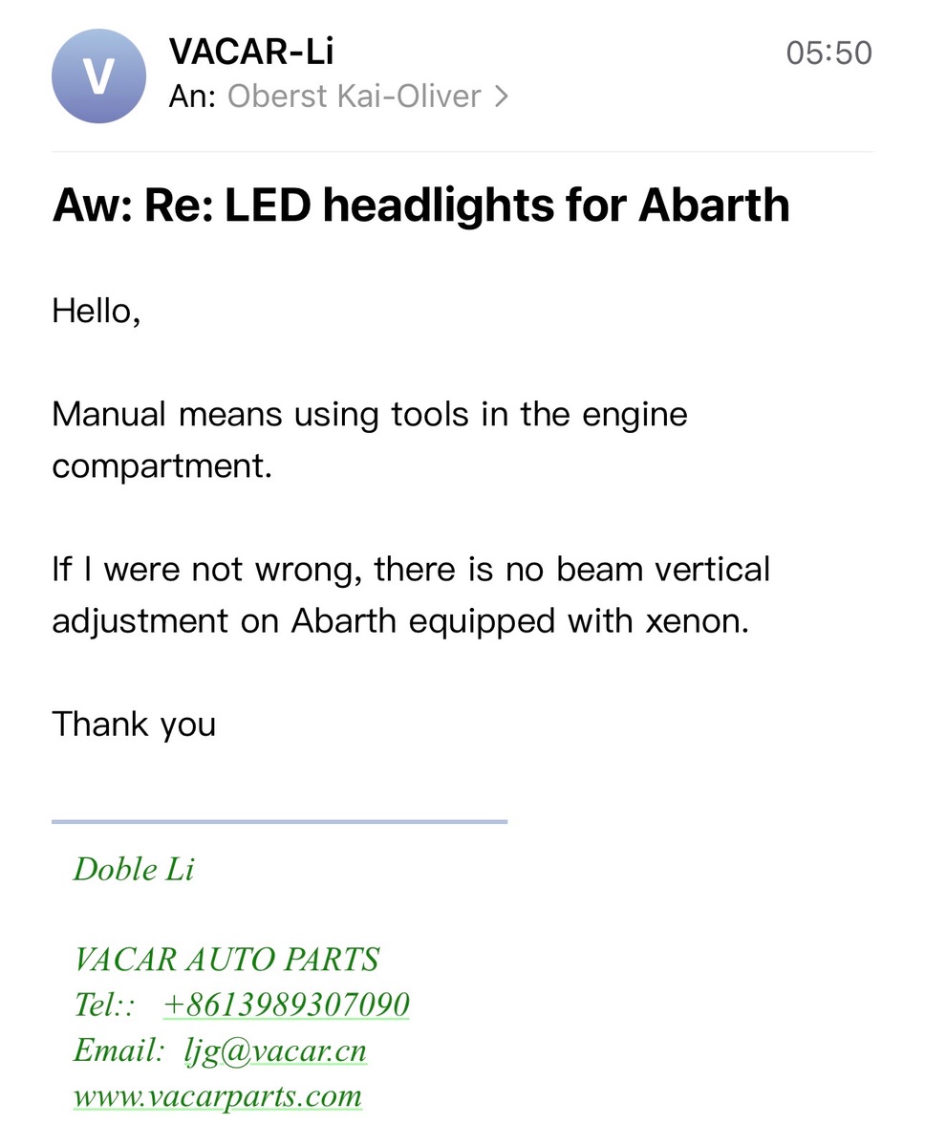Screen dimensions: 925x1147
Task: Click the "An:" recipient label
Action: pos(192,97)
